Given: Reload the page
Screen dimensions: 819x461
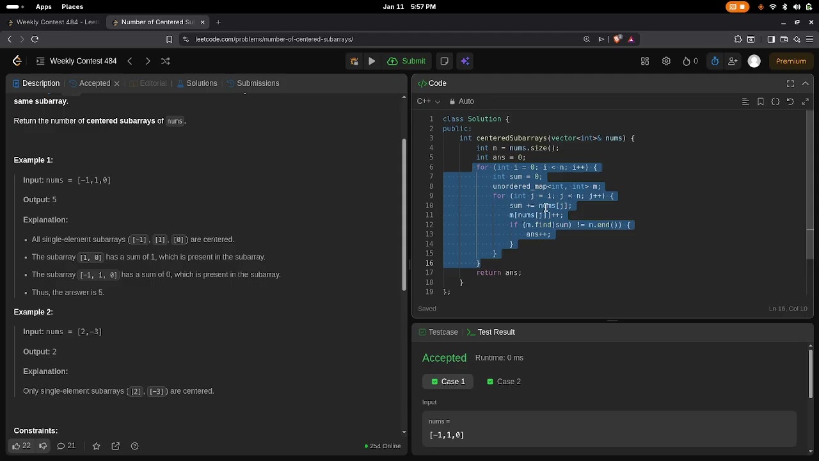Looking at the screenshot, I should click(x=35, y=40).
